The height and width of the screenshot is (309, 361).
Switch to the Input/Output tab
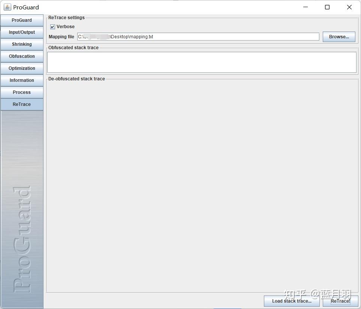pos(22,32)
